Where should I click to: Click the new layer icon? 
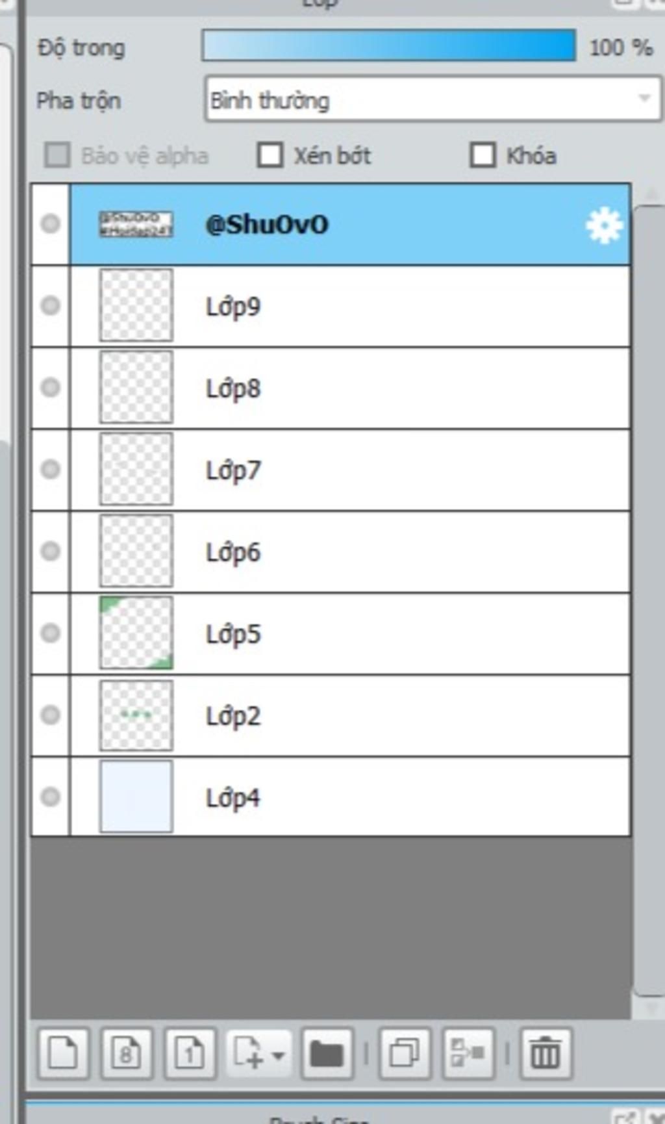click(63, 1053)
